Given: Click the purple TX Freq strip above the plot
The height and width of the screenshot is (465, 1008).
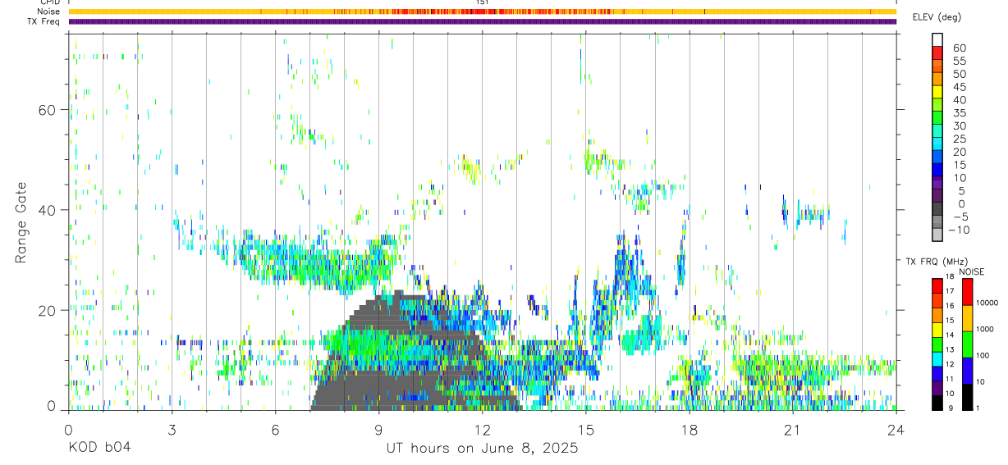Looking at the screenshot, I should pyautogui.click(x=482, y=21).
